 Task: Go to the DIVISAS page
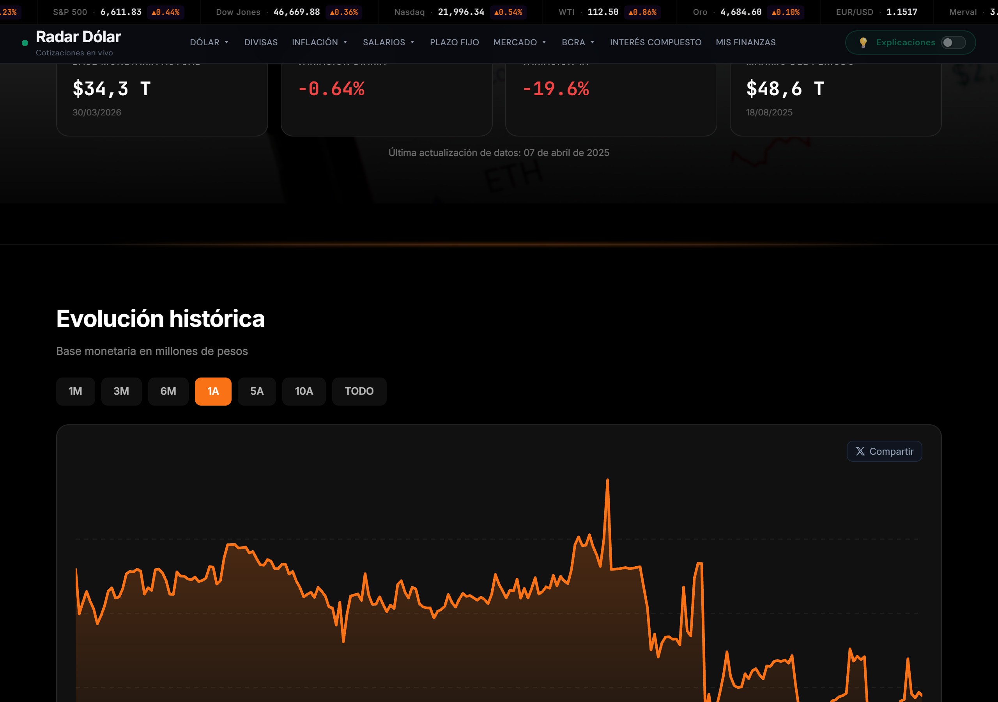pyautogui.click(x=260, y=42)
